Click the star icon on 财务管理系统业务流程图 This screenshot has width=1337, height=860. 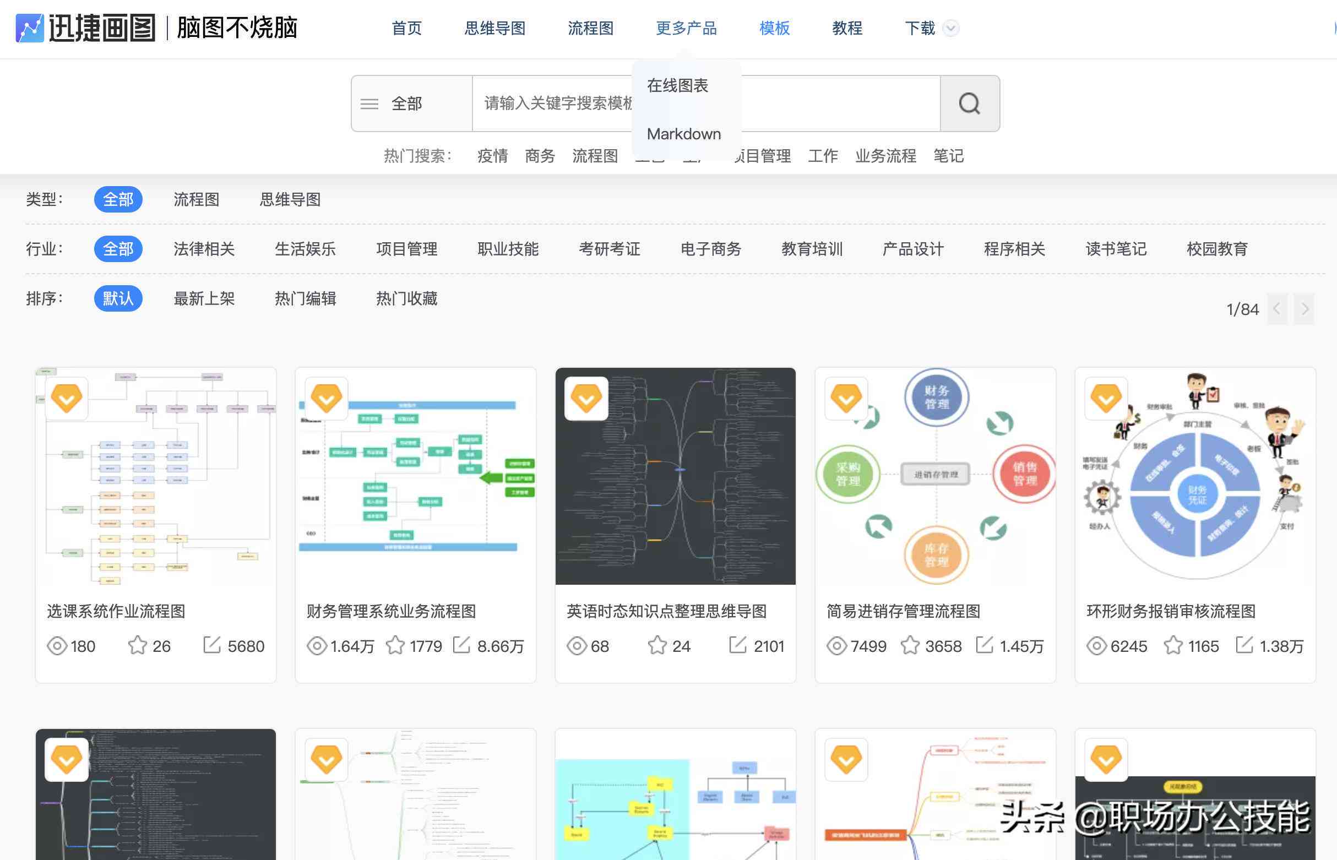pos(395,646)
